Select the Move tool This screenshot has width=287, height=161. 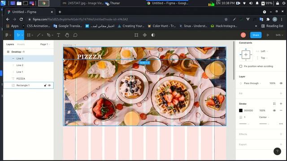18,35
